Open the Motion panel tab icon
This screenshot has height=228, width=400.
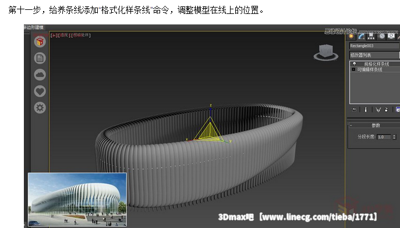[381, 36]
